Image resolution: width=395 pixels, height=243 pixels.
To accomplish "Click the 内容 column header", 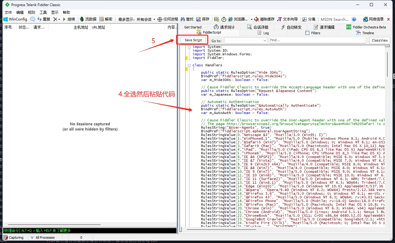I will click(x=171, y=27).
